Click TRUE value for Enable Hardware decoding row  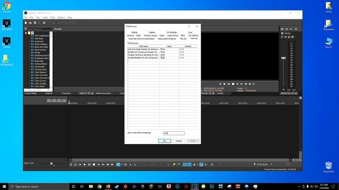163,55
